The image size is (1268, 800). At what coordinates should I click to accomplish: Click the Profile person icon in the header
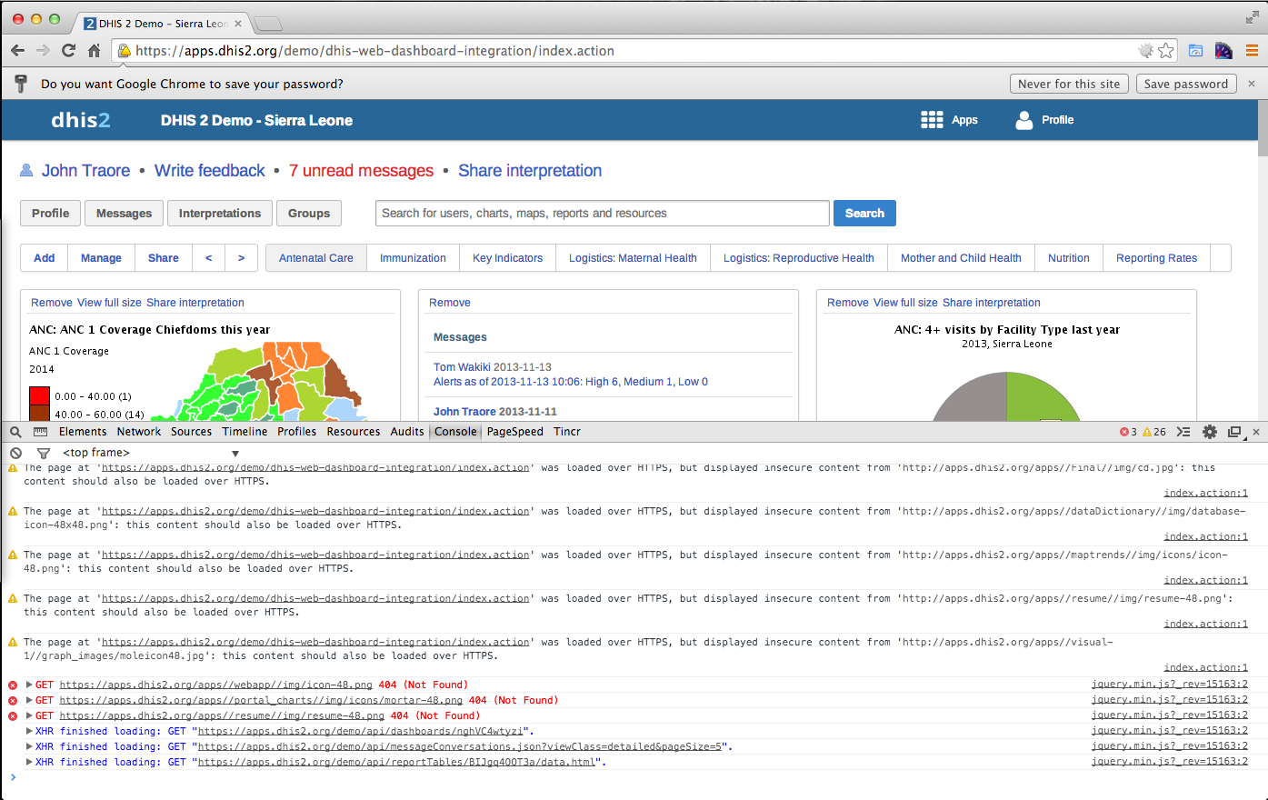pyautogui.click(x=1024, y=120)
